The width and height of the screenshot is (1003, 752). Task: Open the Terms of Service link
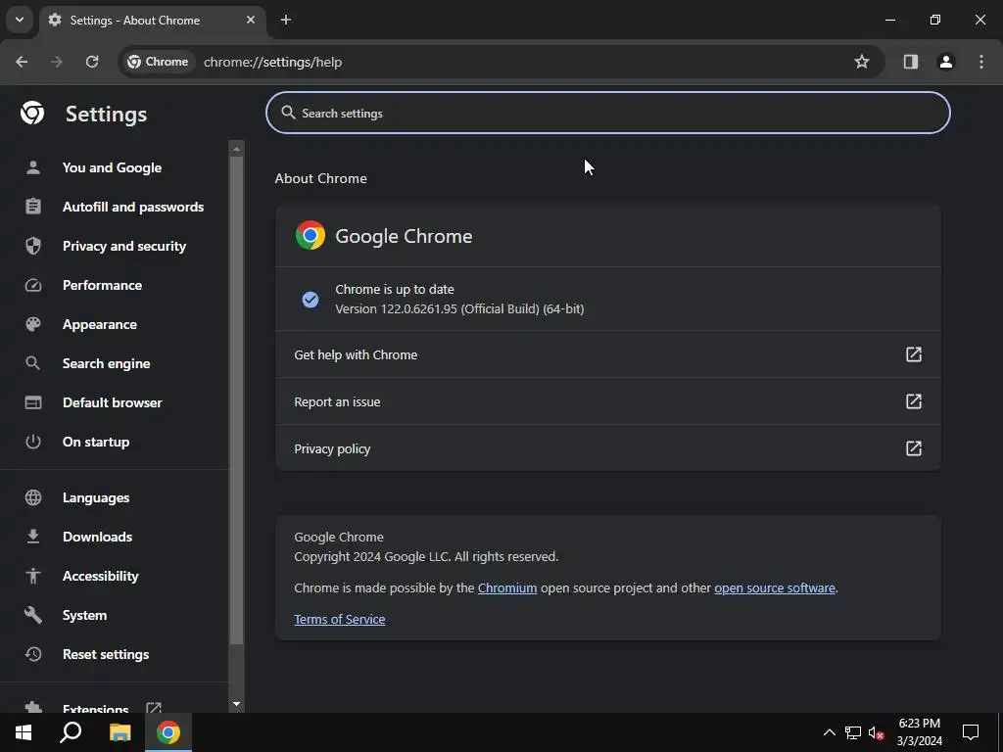tap(340, 619)
